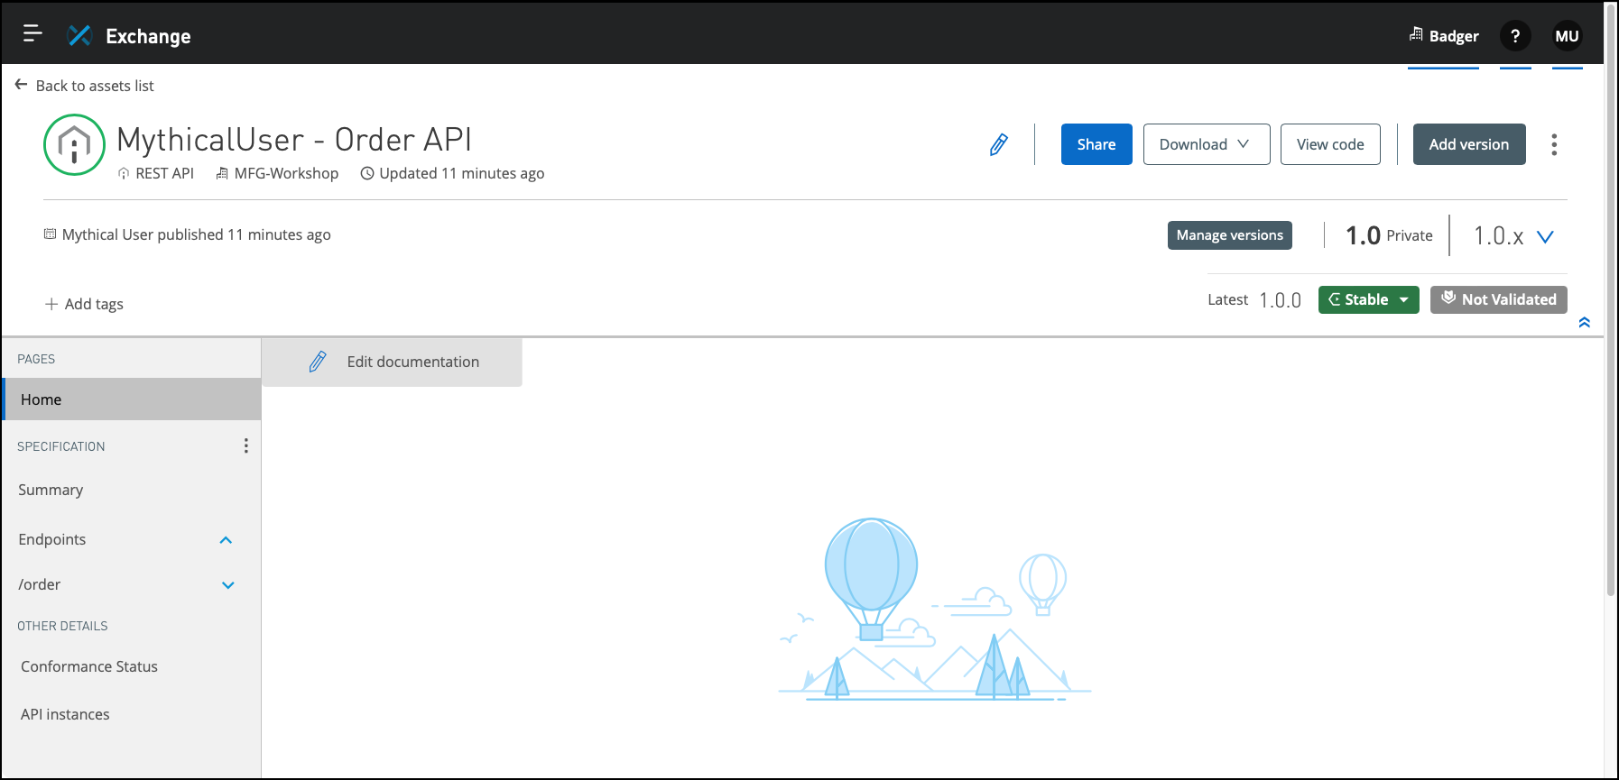Collapse the asset header with double chevron
This screenshot has height=780, width=1619.
[x=1584, y=323]
